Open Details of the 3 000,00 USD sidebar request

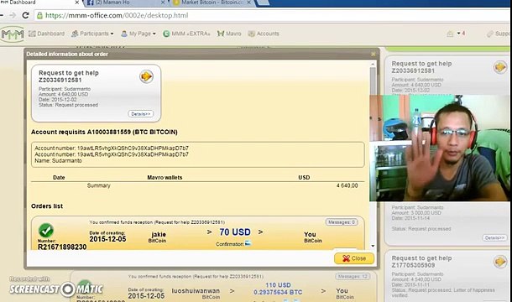[x=494, y=237]
